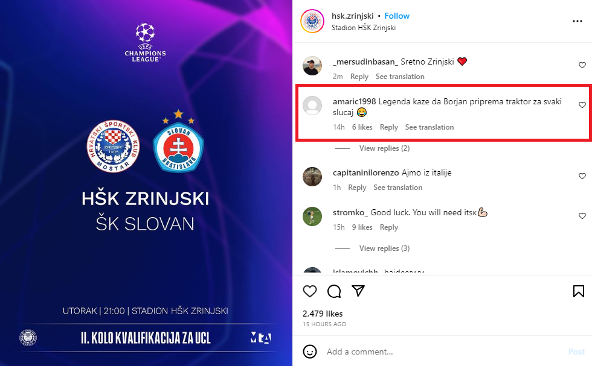This screenshot has height=366, width=592.
Task: Share post via paper plane icon
Action: pyautogui.click(x=358, y=291)
